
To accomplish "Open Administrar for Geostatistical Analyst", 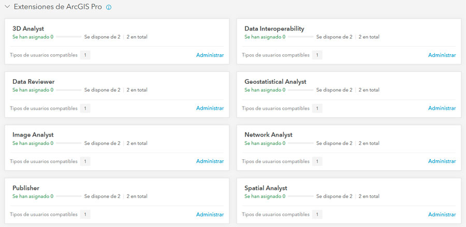I will (442, 108).
